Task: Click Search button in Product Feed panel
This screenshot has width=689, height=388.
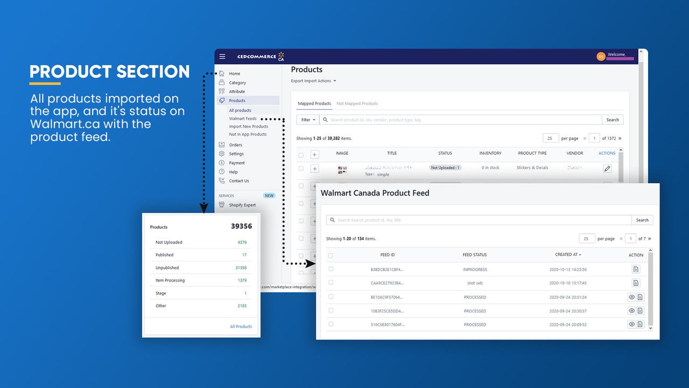Action: (642, 220)
